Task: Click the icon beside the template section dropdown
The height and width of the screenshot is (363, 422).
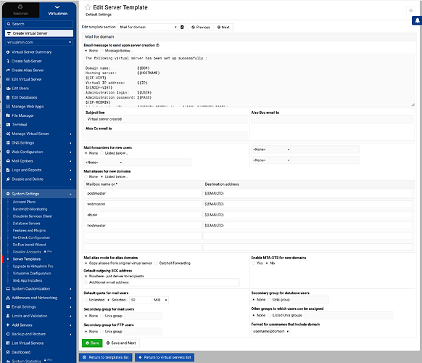Action: point(182,27)
